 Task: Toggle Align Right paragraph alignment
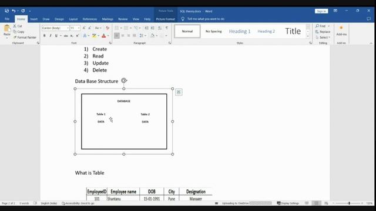coord(129,36)
